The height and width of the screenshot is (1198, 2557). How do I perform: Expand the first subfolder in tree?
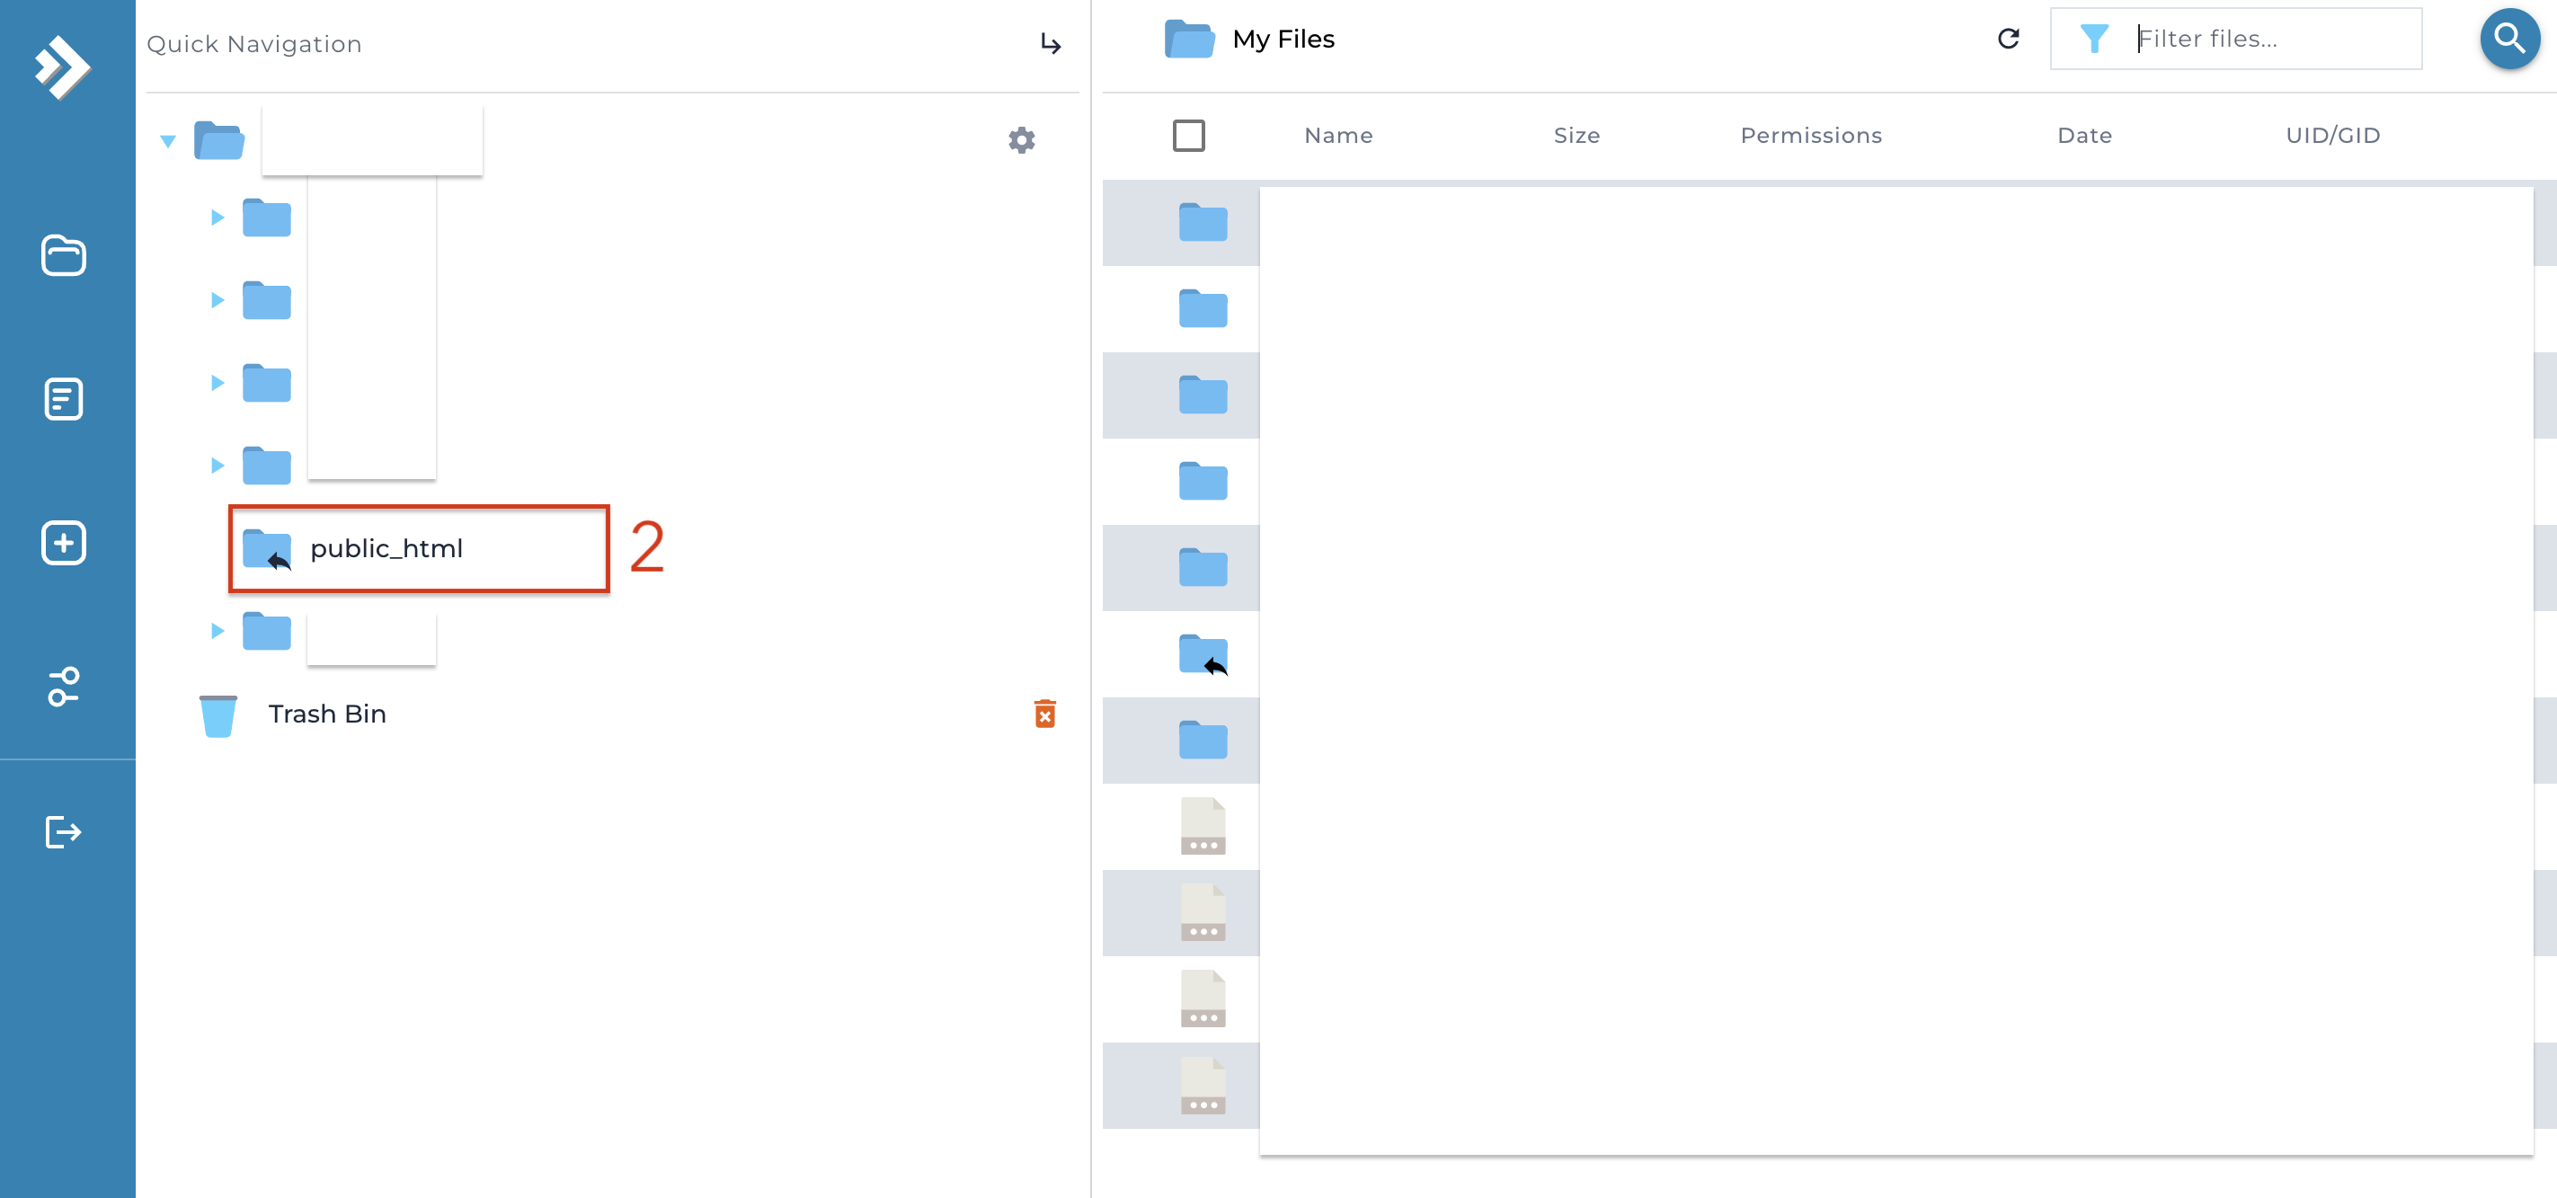pyautogui.click(x=218, y=217)
